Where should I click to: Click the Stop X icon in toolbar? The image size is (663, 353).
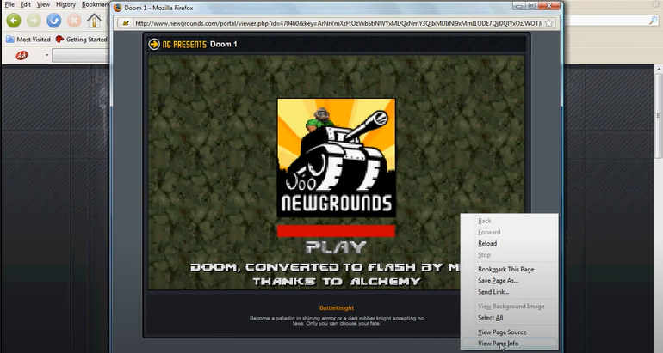click(74, 21)
